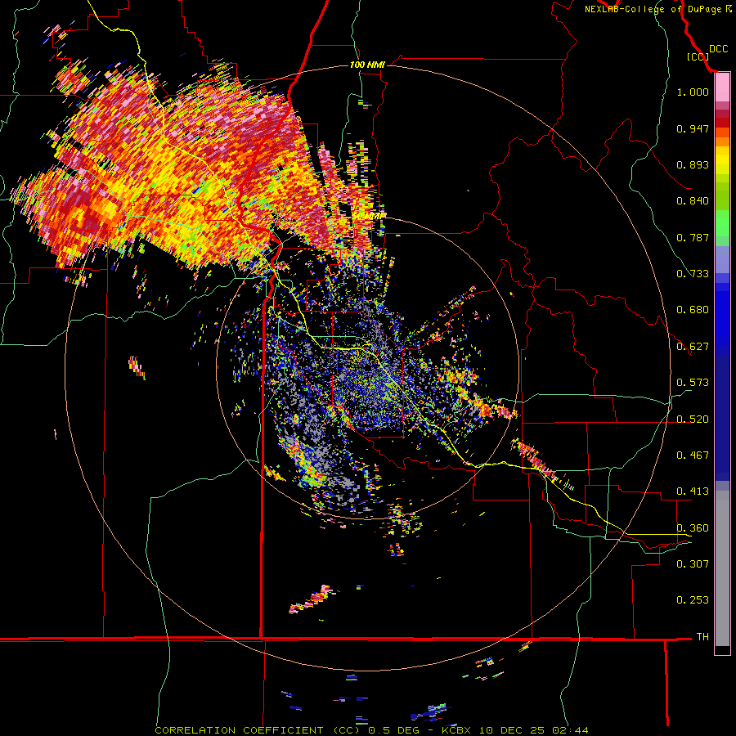The image size is (736, 736).
Task: Click the [CC] legend header
Action: pyautogui.click(x=698, y=56)
